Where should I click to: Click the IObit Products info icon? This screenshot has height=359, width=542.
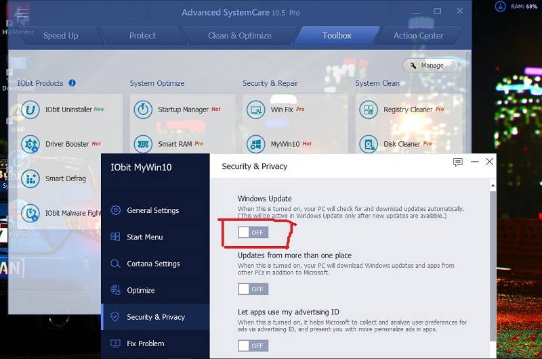pyautogui.click(x=72, y=82)
